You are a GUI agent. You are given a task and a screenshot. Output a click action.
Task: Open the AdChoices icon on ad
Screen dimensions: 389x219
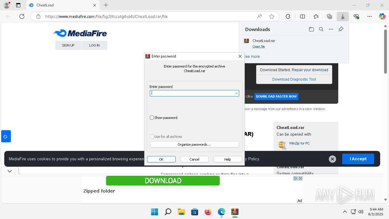295,178
